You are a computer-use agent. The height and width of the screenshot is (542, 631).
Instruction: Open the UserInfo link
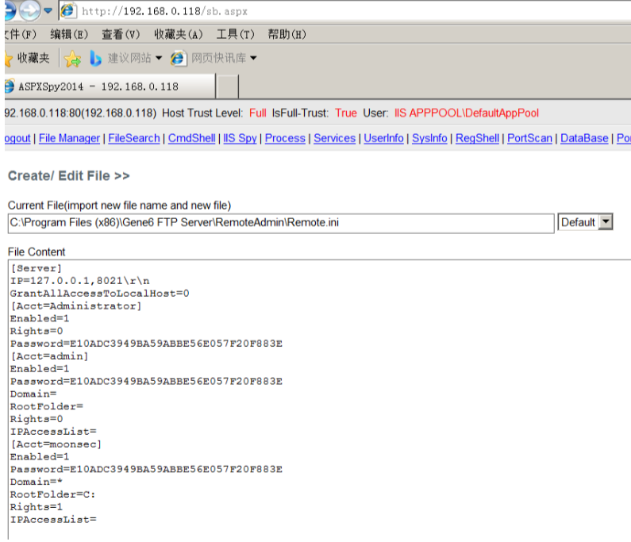[383, 138]
